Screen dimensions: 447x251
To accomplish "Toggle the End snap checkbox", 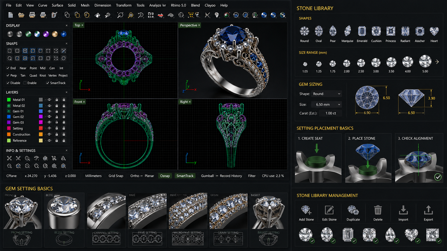I will (8, 68).
